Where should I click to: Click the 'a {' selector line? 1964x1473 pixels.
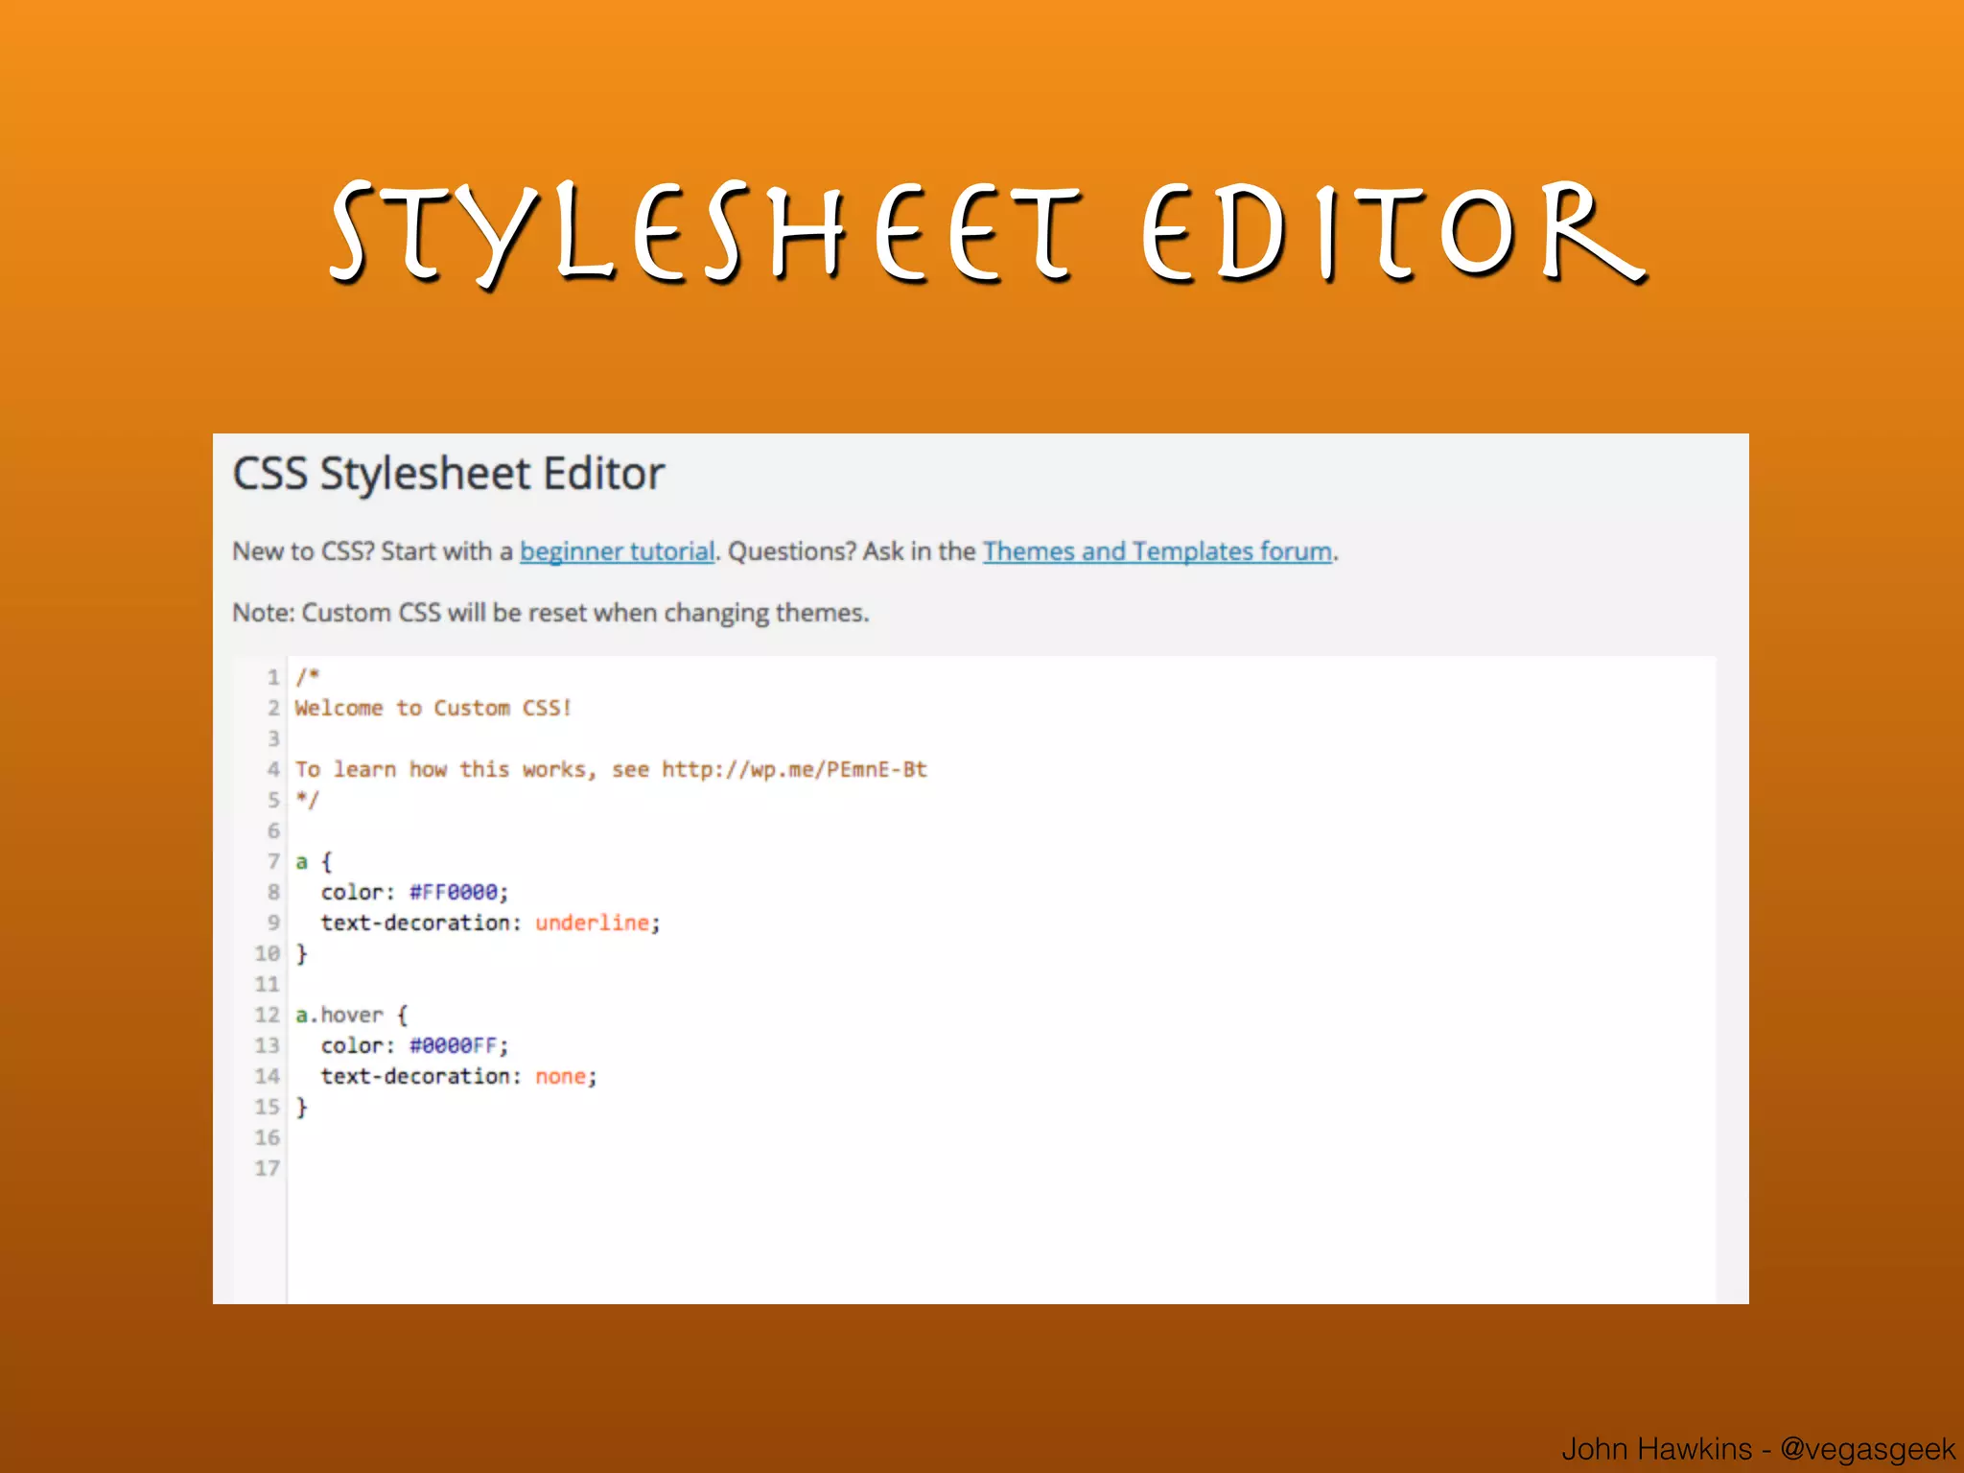pos(314,861)
